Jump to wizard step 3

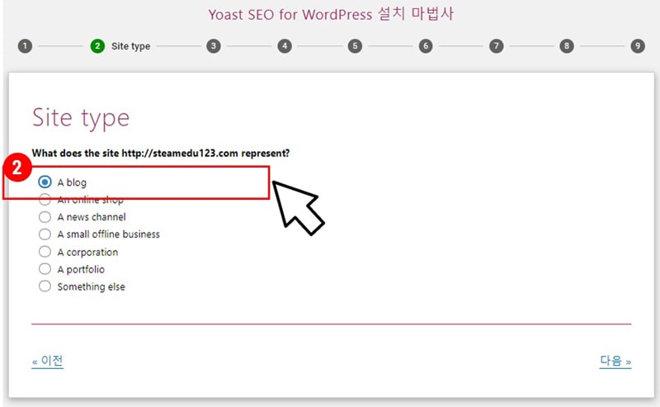214,46
